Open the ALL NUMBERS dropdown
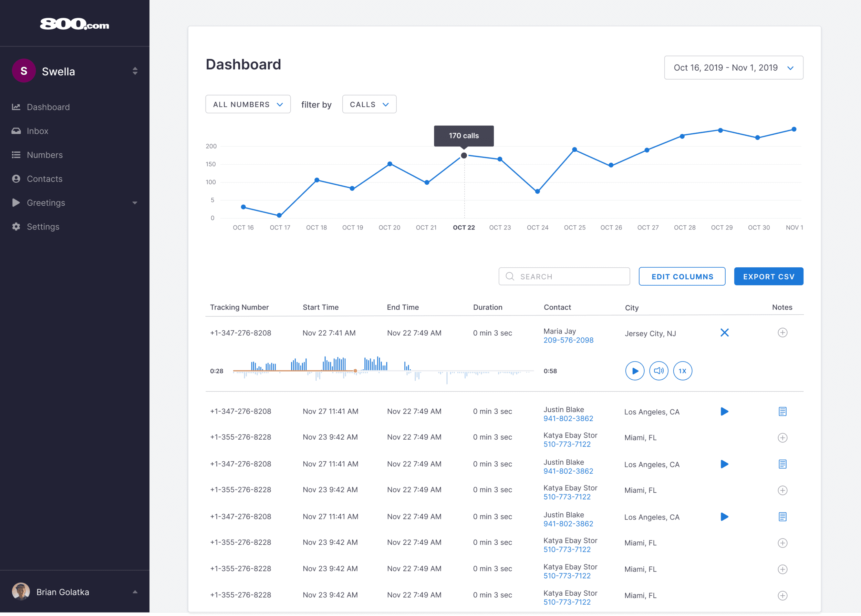861x616 pixels. (248, 104)
